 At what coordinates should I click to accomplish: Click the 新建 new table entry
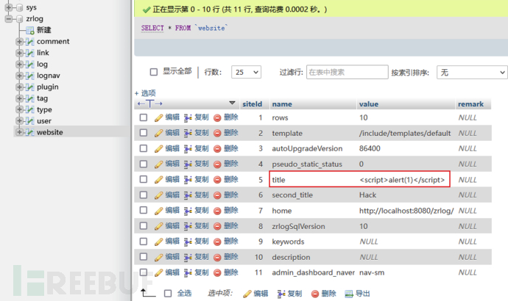[43, 30]
